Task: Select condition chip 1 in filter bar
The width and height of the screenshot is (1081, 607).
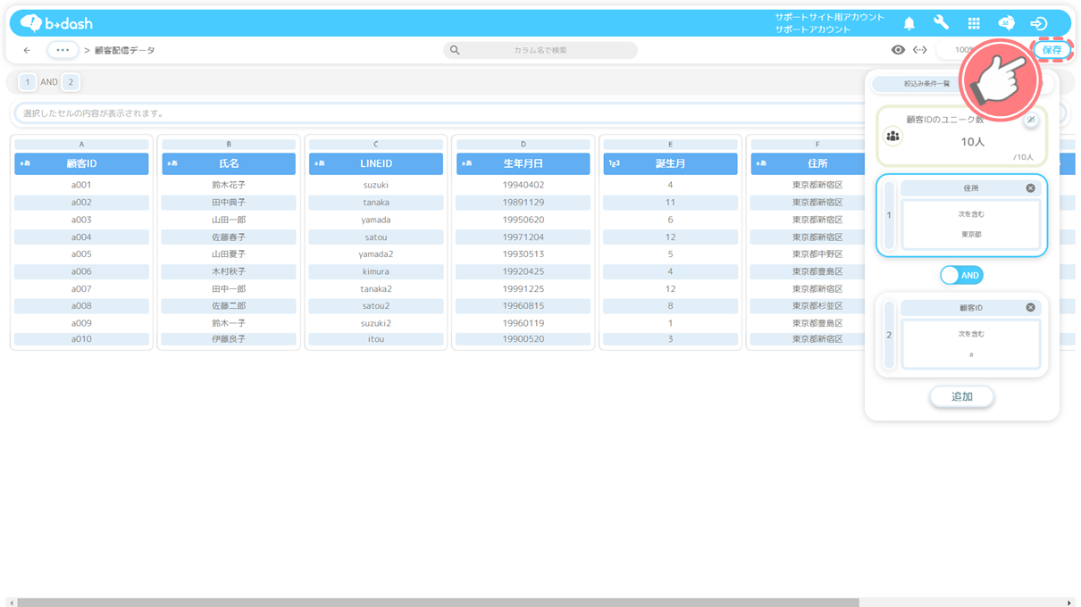Action: pos(28,82)
